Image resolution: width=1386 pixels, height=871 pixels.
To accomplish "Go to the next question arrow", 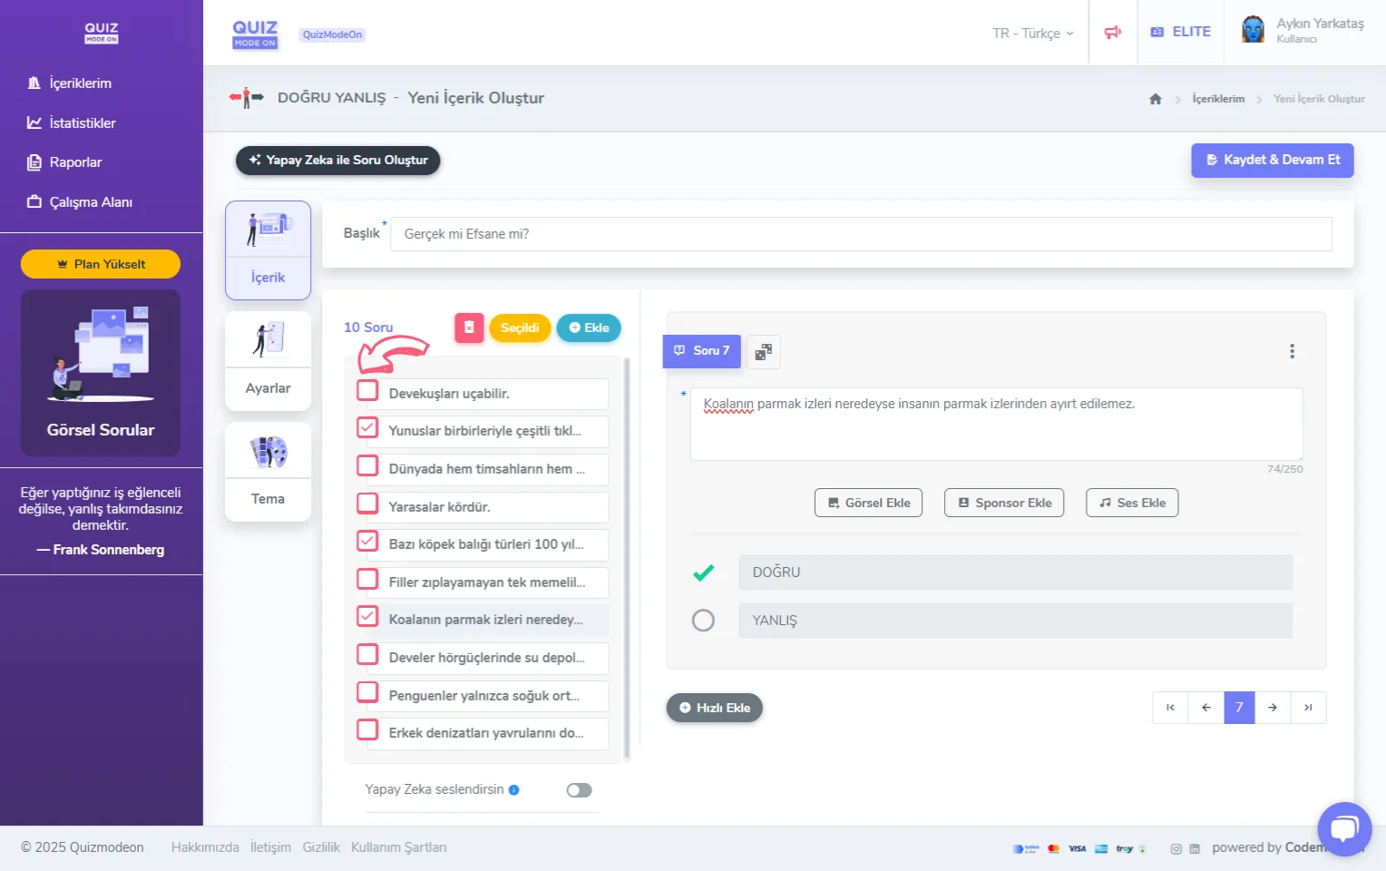I will tap(1273, 708).
